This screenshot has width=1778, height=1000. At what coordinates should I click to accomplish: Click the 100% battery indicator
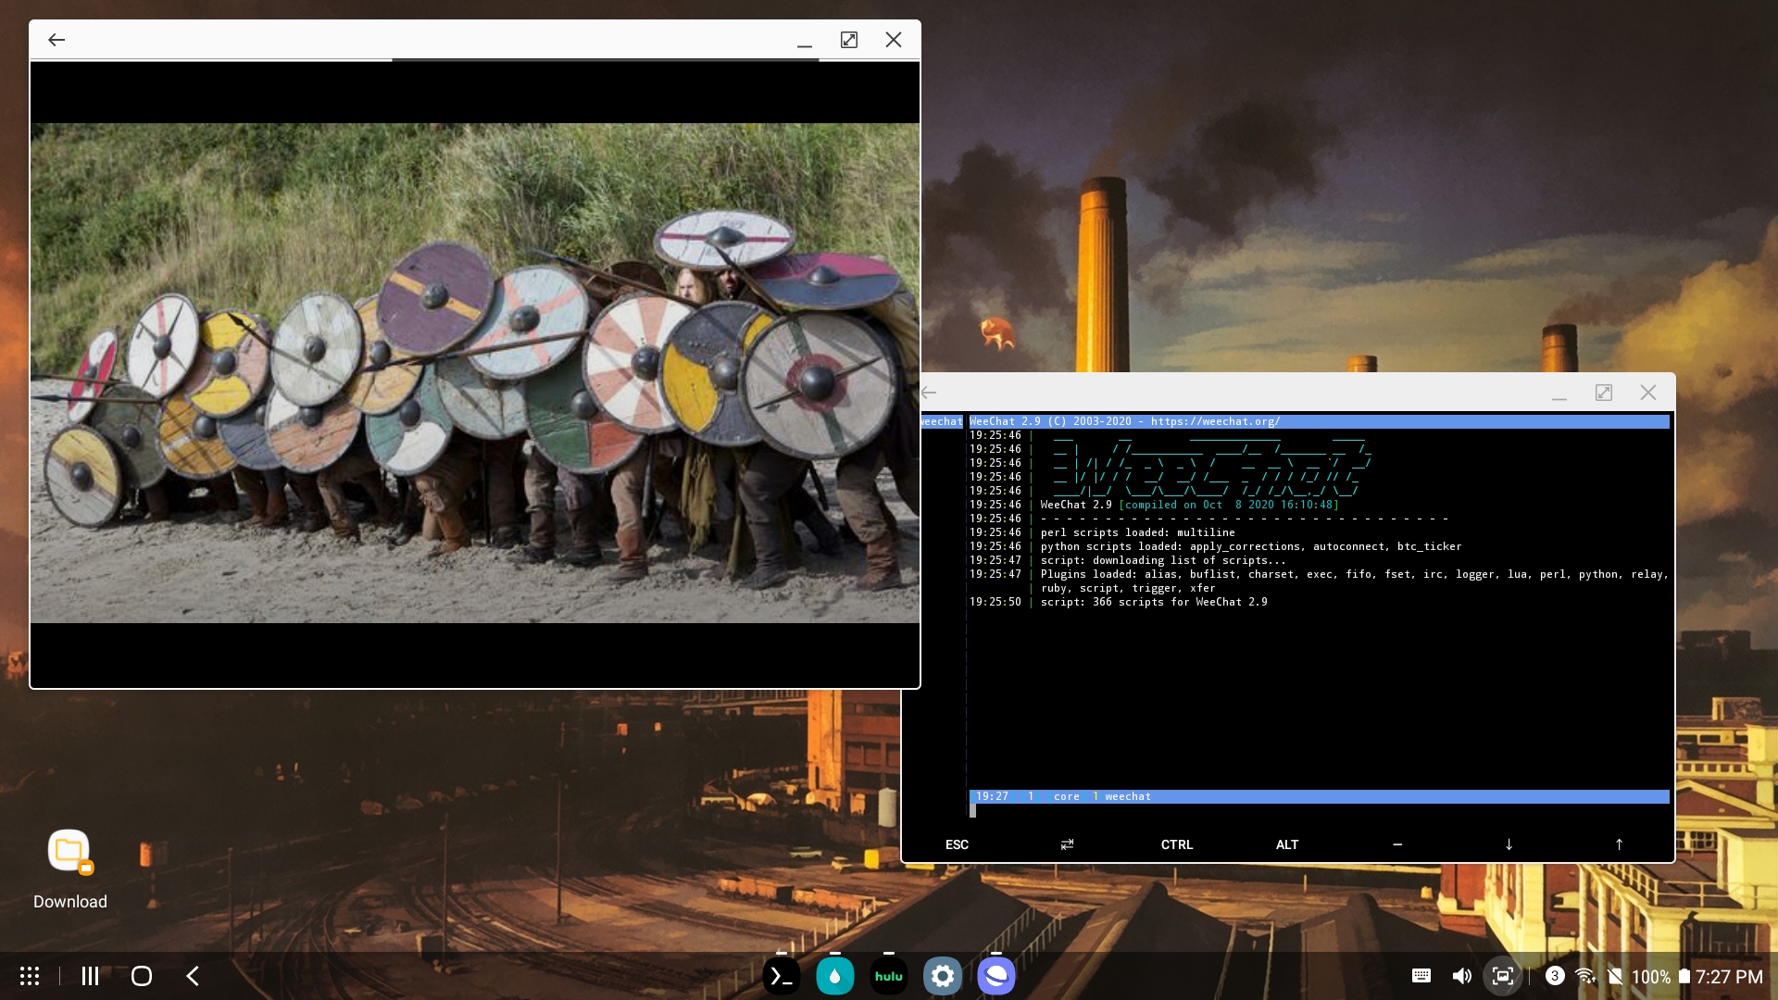point(1661,977)
